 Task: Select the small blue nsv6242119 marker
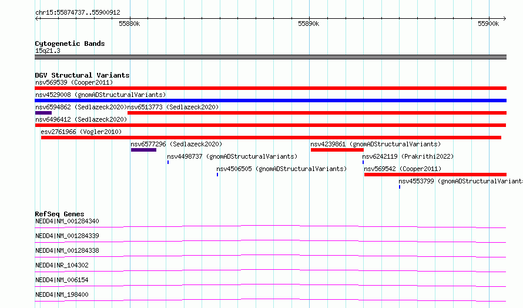(x=363, y=162)
